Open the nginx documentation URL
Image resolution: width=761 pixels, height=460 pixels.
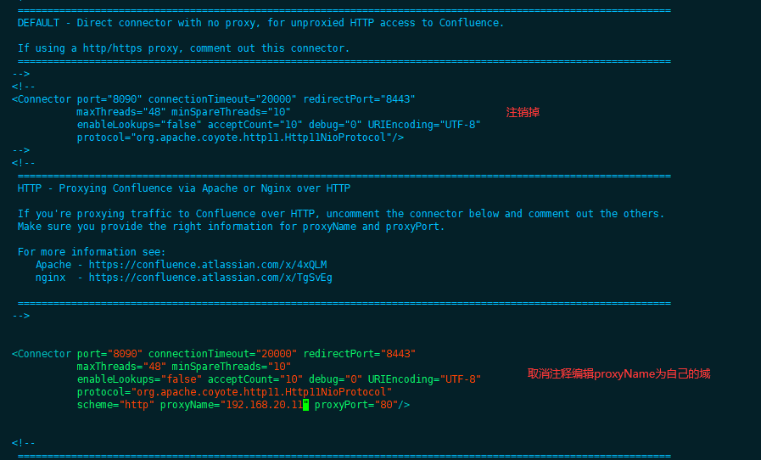[x=210, y=278]
